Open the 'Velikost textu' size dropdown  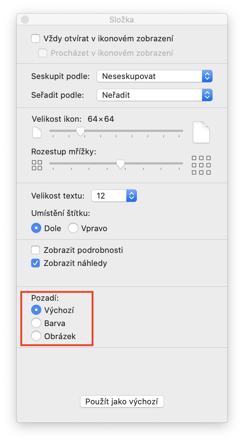pyautogui.click(x=114, y=196)
